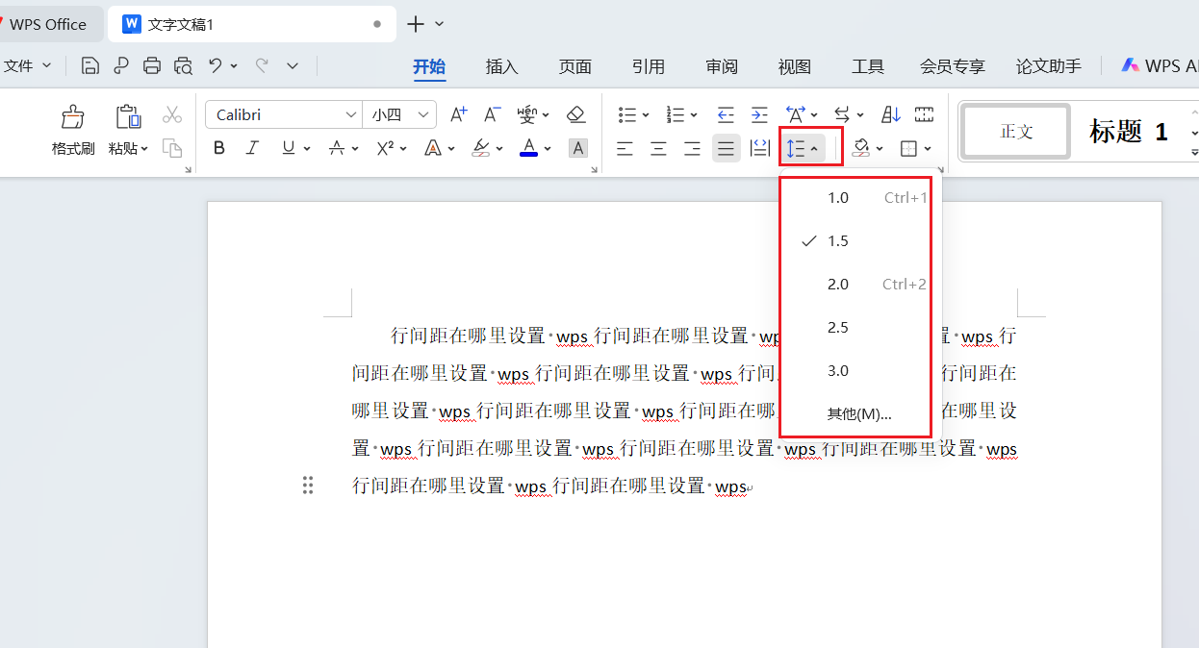Toggle bold formatting
1199x648 pixels.
pyautogui.click(x=218, y=147)
